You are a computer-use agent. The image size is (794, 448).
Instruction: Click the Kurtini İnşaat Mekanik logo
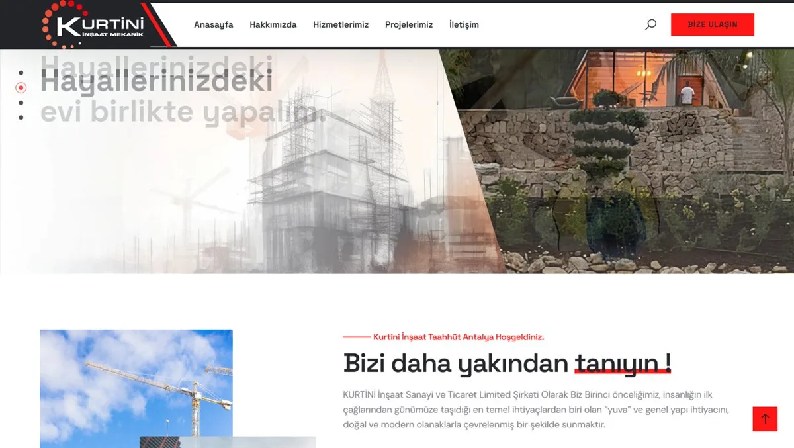pos(93,24)
